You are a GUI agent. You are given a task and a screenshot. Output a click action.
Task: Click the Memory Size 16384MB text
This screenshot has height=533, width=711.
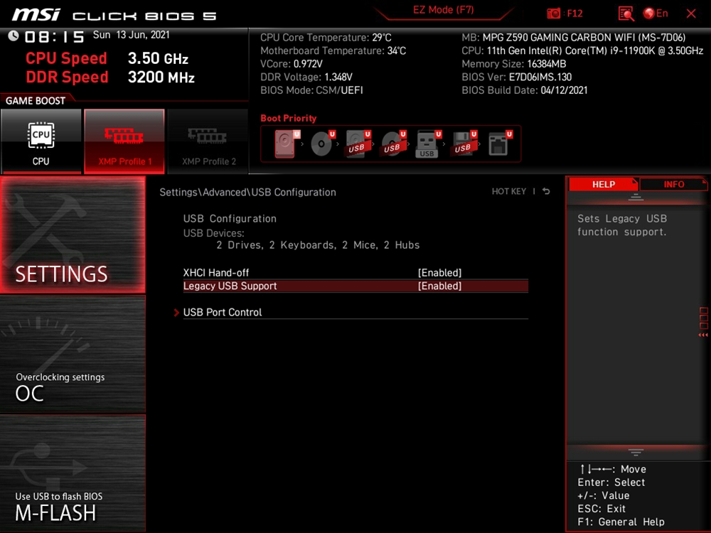pos(514,64)
